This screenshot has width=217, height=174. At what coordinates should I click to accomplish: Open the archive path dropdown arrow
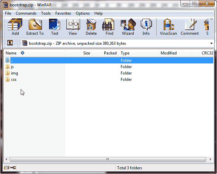point(211,43)
